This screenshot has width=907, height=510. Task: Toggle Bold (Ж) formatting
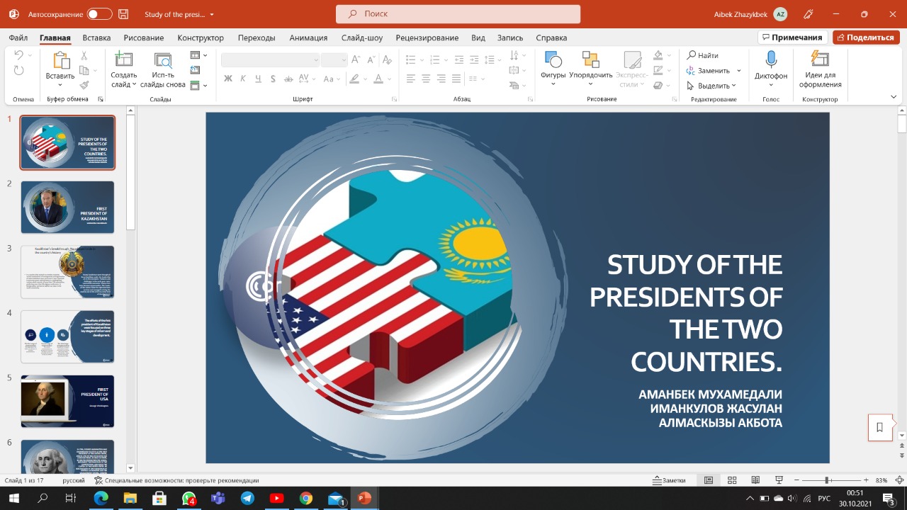[228, 79]
